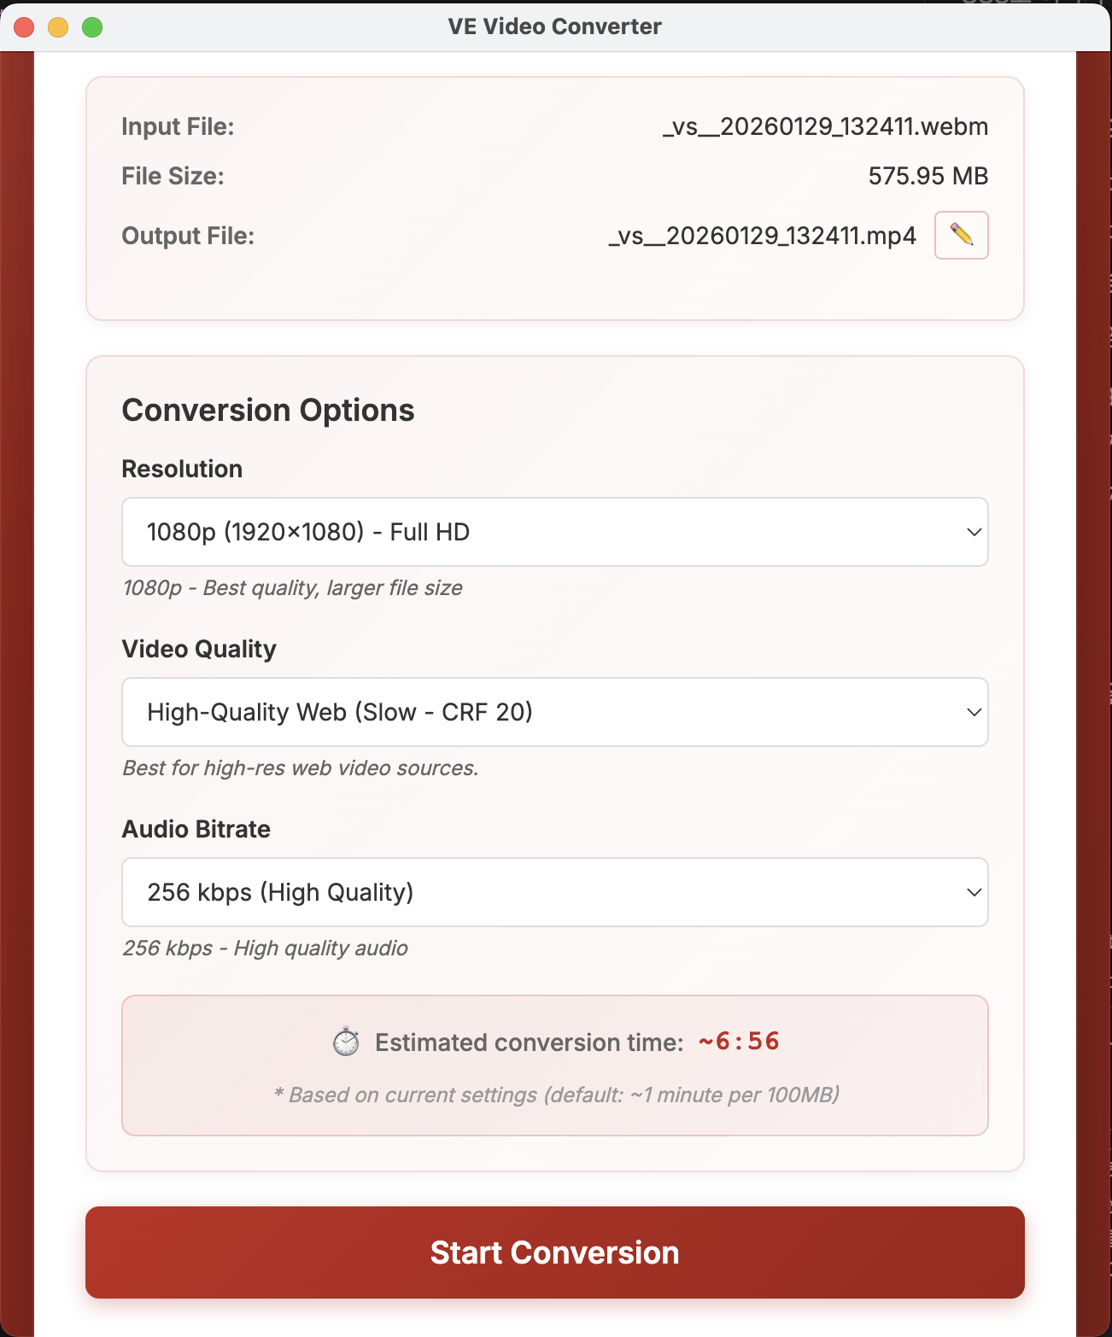Select the High-Quality Web CRF 20 option field
Image resolution: width=1112 pixels, height=1337 pixels.
pyautogui.click(x=340, y=712)
